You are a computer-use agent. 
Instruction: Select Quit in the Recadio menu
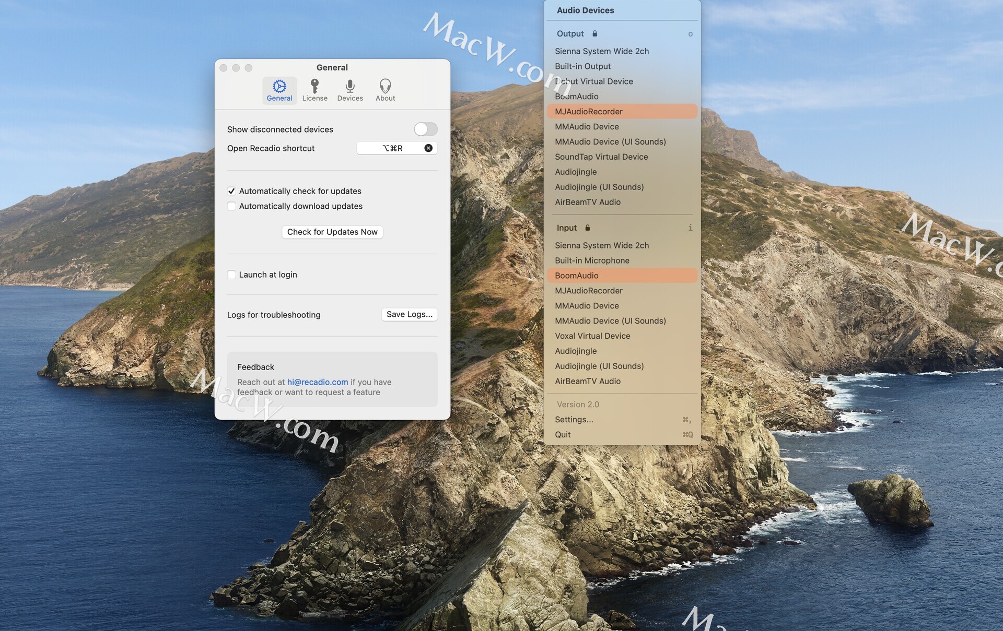tap(563, 435)
